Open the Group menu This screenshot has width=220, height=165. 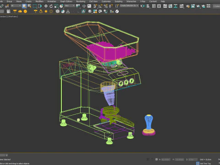tap(9, 1)
